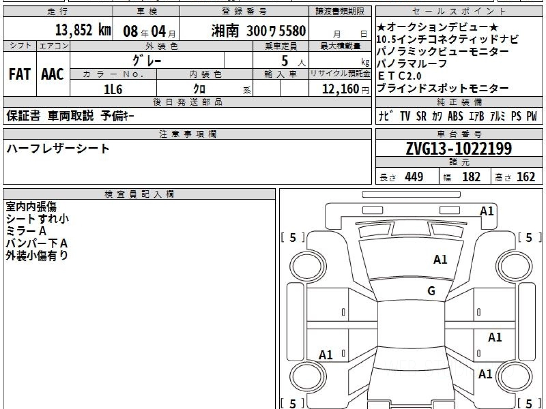Click the front-right tire rating 5]
This screenshot has width=546, height=409.
click(x=531, y=237)
